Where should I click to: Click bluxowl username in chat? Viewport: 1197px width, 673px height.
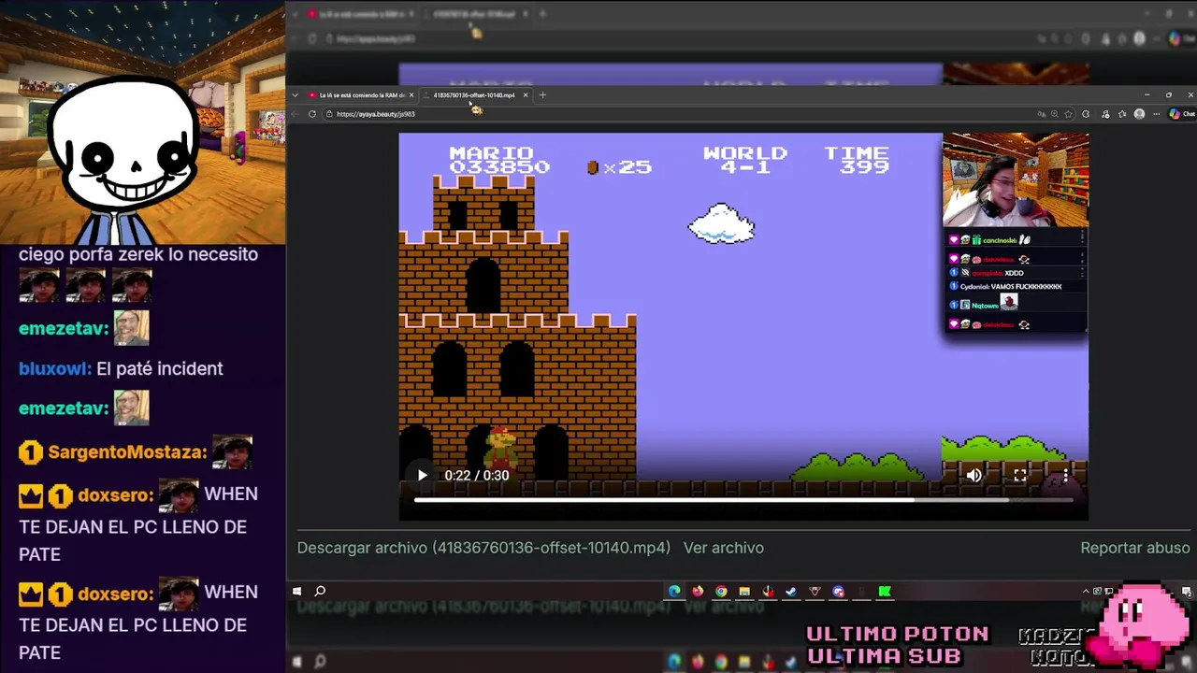click(x=55, y=368)
